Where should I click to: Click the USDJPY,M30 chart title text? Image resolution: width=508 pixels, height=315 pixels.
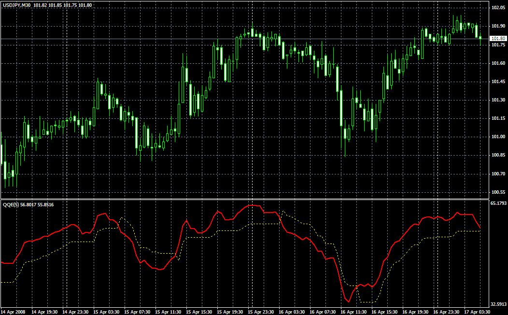tap(17, 5)
